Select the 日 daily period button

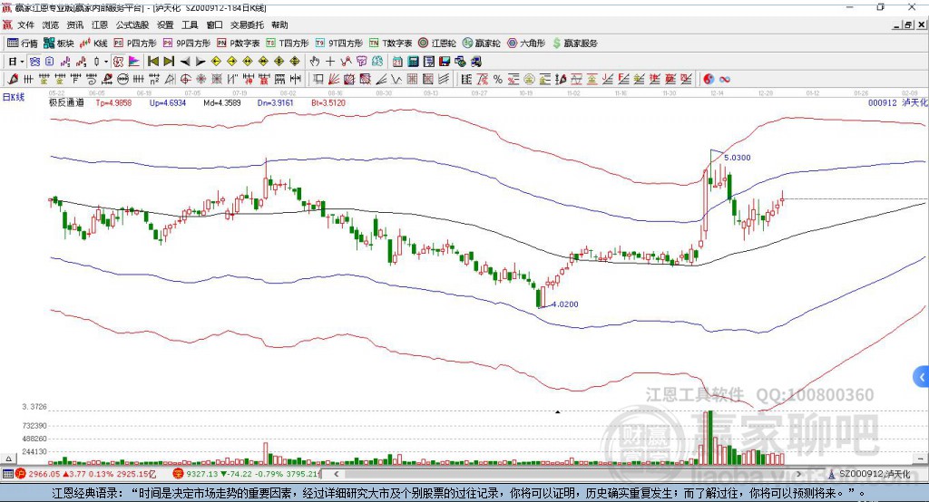(x=13, y=61)
